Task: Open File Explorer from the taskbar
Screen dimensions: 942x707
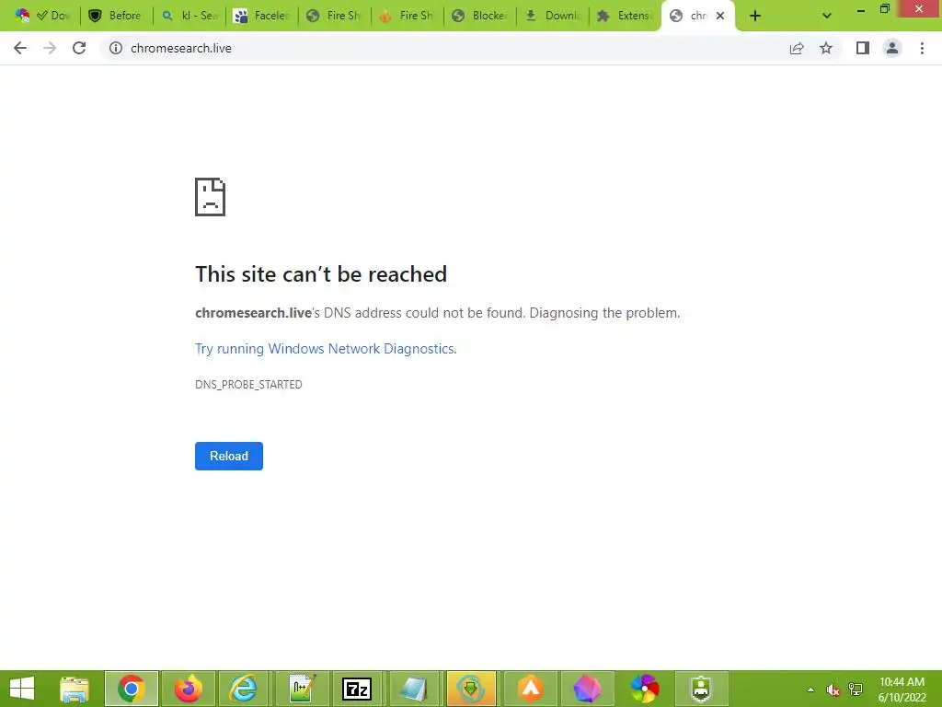Action: pyautogui.click(x=75, y=689)
